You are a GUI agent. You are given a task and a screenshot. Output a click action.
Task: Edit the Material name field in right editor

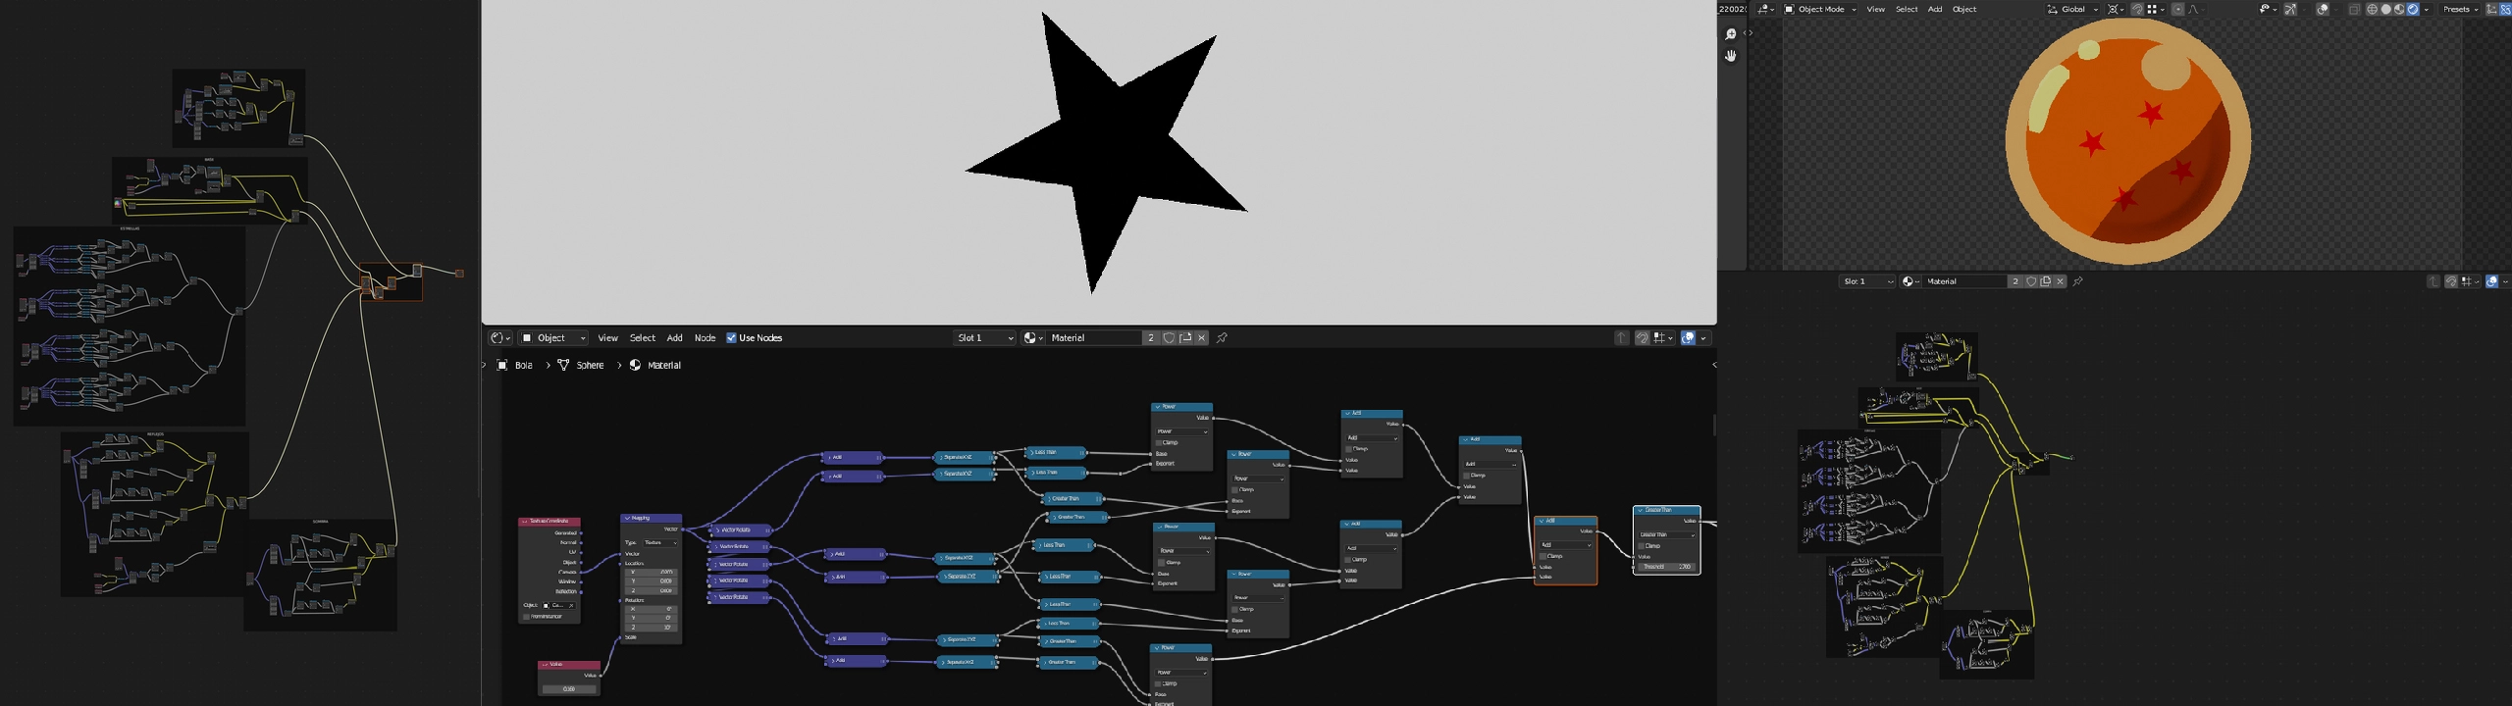point(1965,282)
